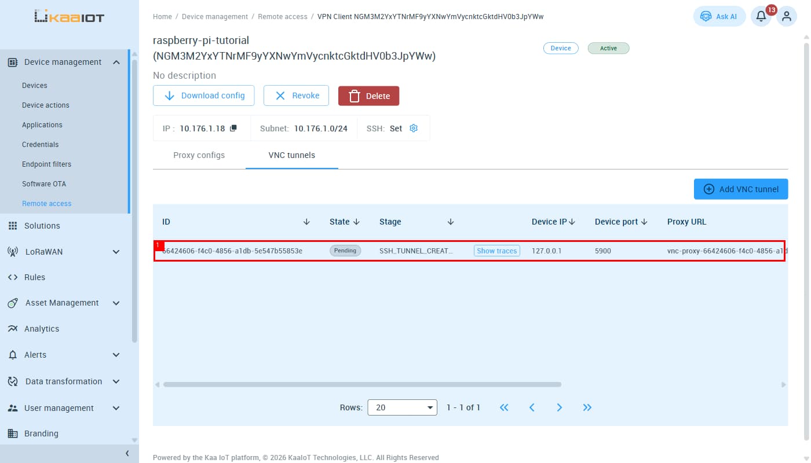Click the table horizontal scrollbar
This screenshot has height=463, width=811.
pyautogui.click(x=362, y=384)
